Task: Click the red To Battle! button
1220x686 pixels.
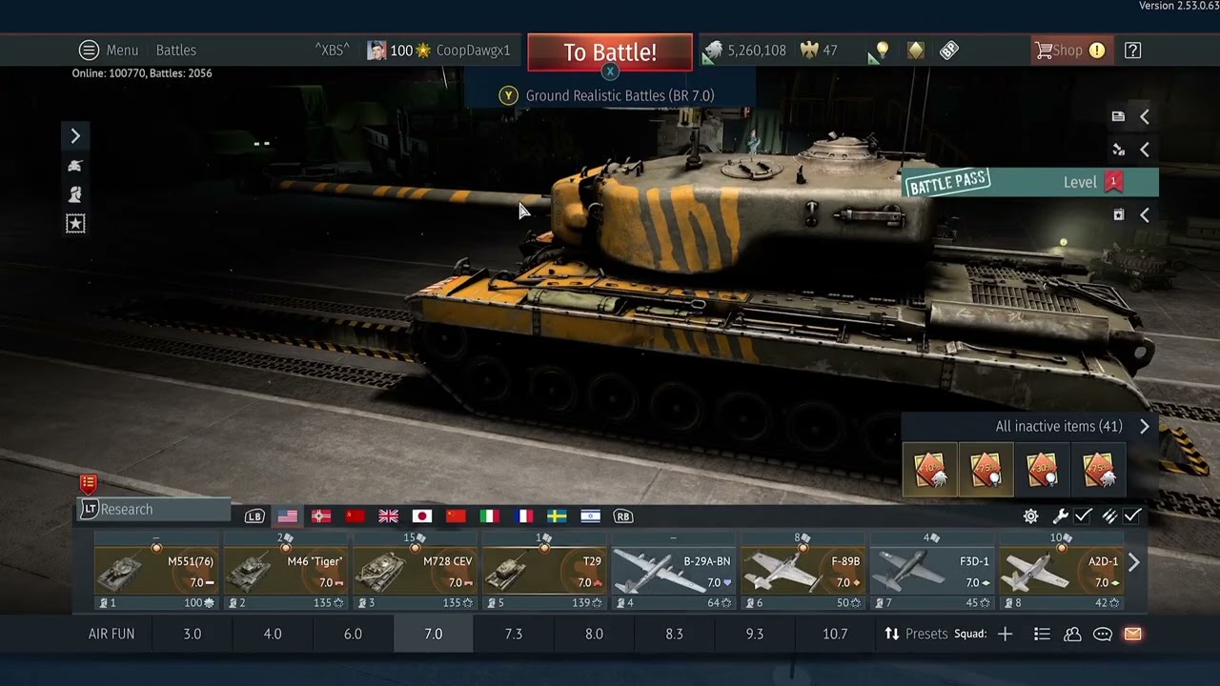Action: pyautogui.click(x=610, y=52)
